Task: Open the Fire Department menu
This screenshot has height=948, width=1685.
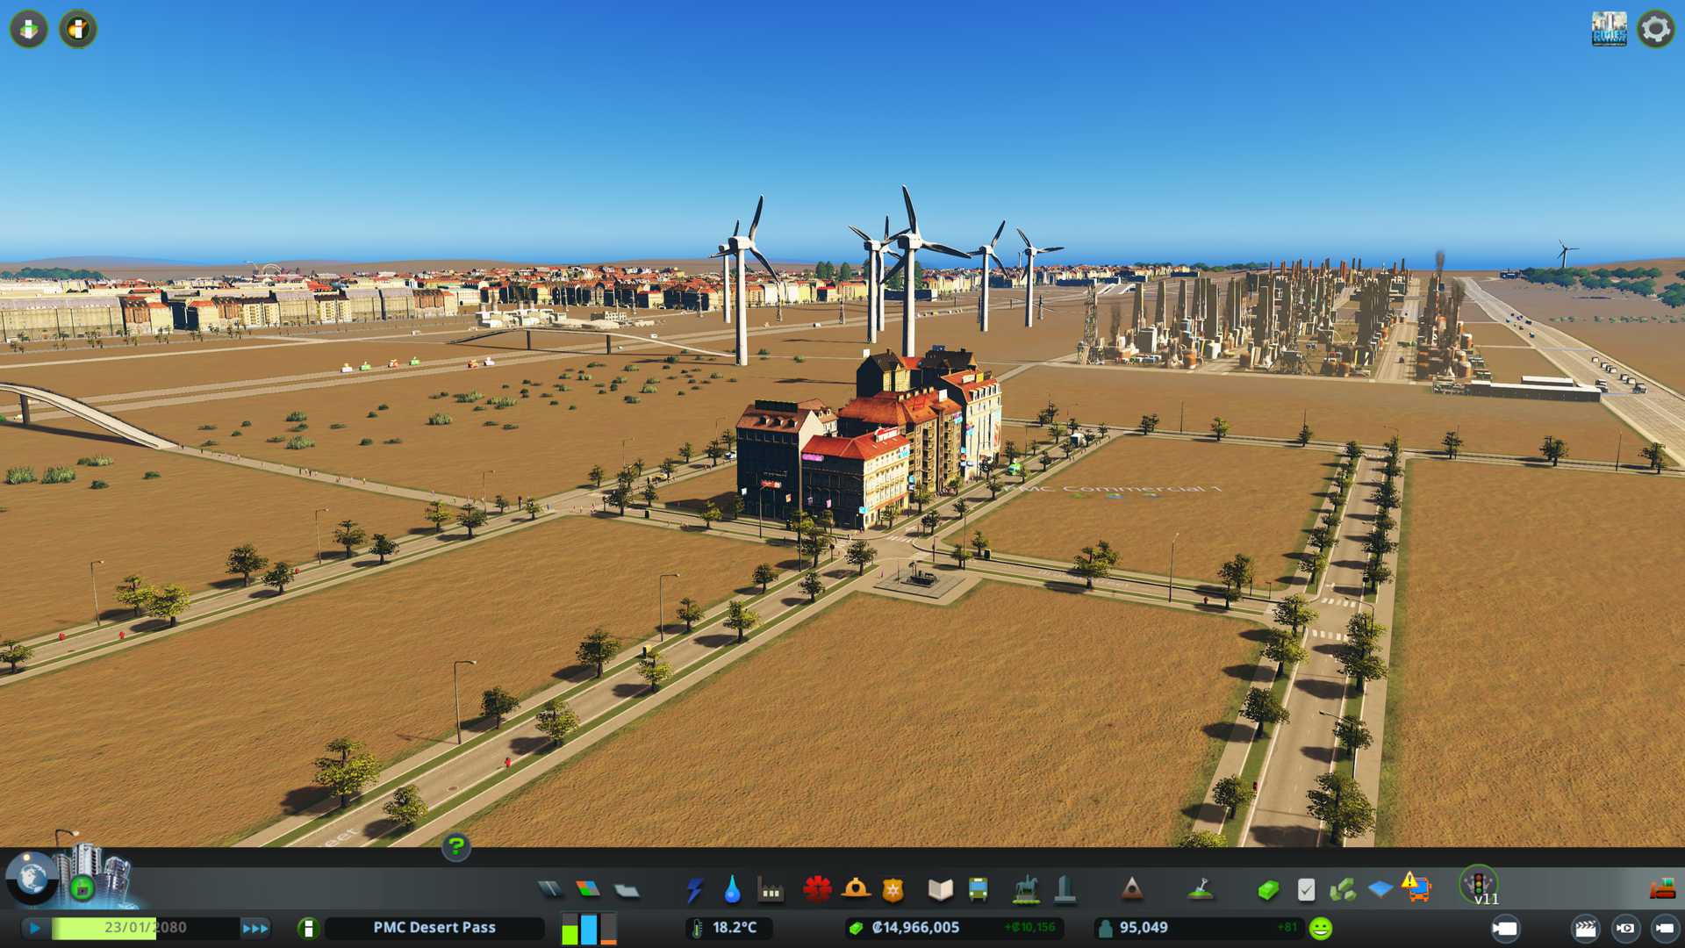Action: click(856, 890)
